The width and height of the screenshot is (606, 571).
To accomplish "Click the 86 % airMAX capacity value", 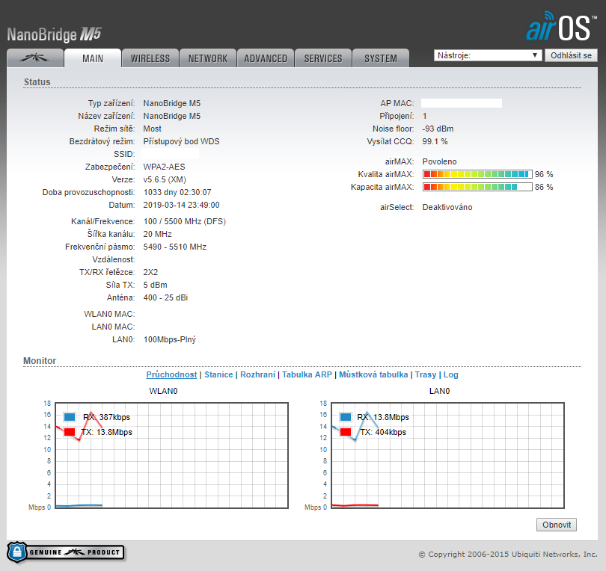I will click(544, 187).
